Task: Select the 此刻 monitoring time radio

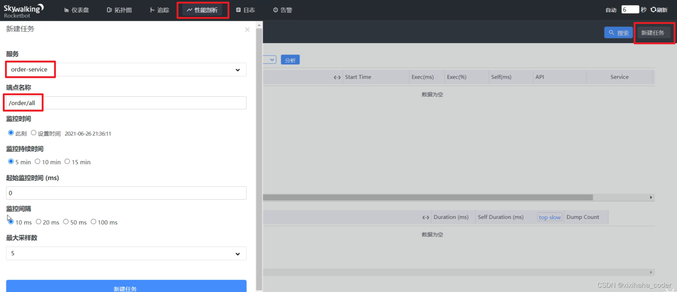Action: (11, 133)
